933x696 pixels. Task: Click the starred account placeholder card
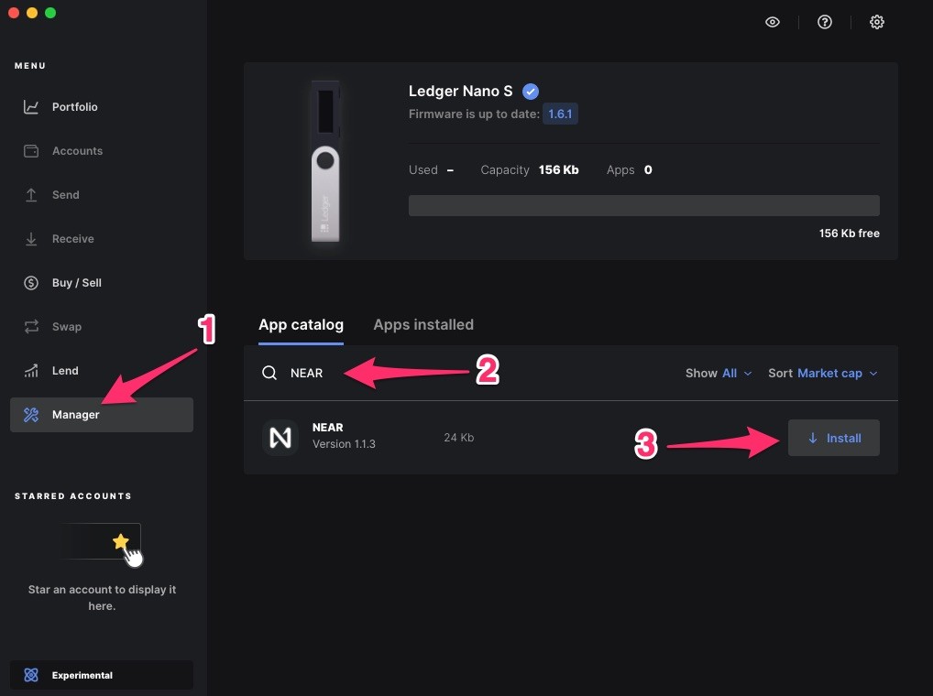pos(102,541)
